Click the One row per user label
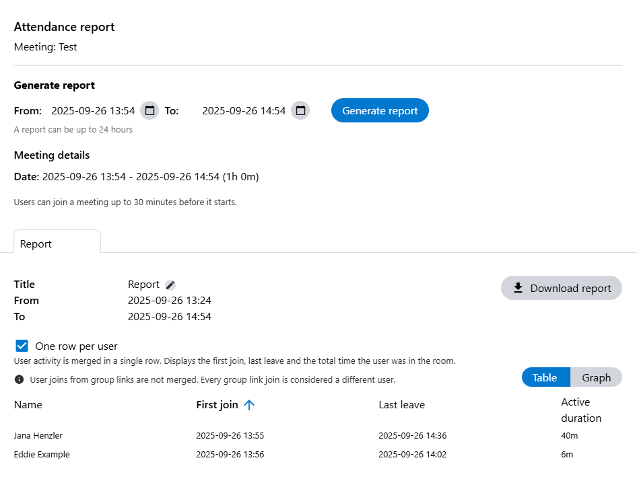The width and height of the screenshot is (637, 487). [x=76, y=346]
